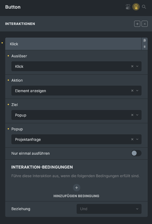Open the Ziel dropdown chevron
Image resolution: width=152 pixels, height=224 pixels.
pyautogui.click(x=137, y=115)
